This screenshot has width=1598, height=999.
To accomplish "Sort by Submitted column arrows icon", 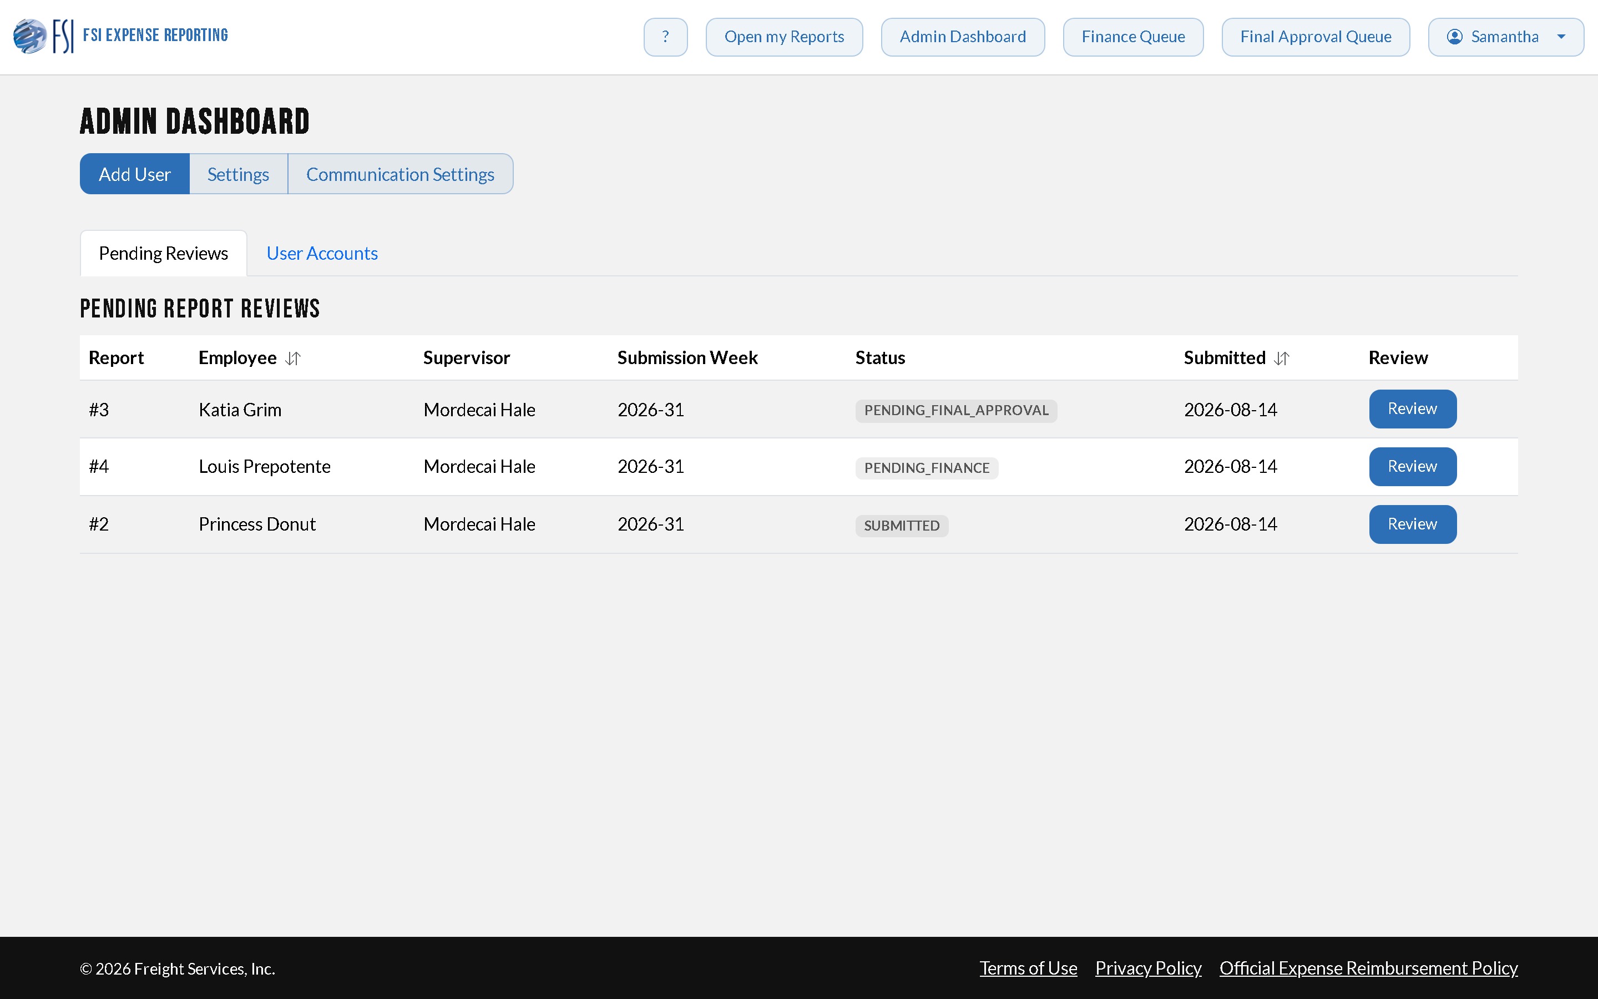I will 1282,358.
